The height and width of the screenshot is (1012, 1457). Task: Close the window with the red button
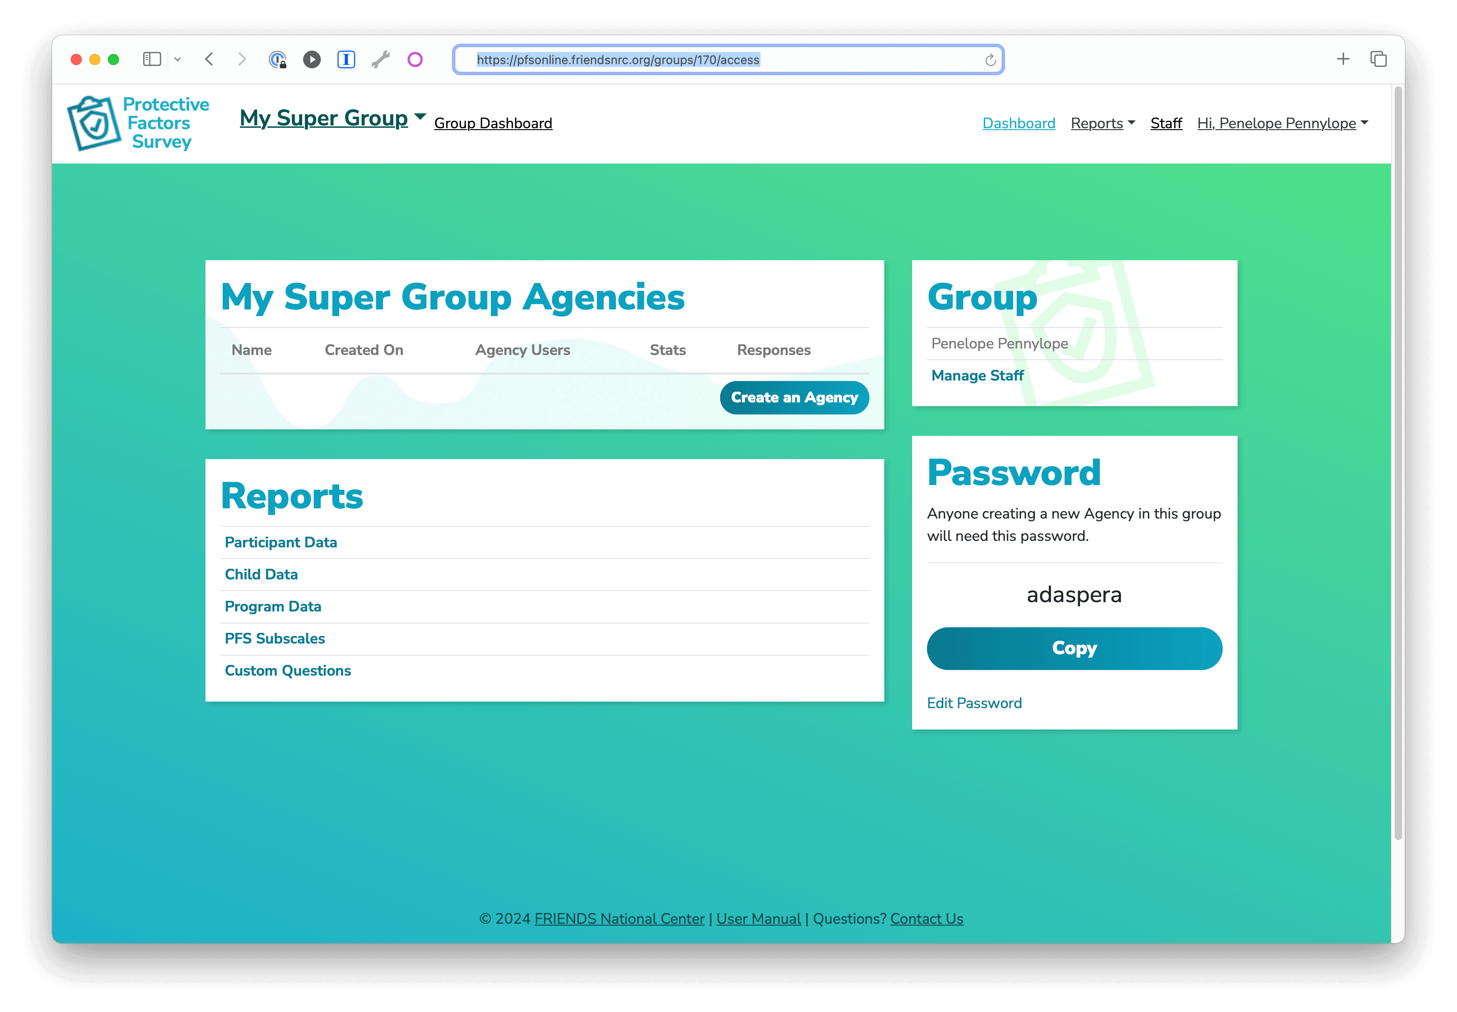(76, 59)
